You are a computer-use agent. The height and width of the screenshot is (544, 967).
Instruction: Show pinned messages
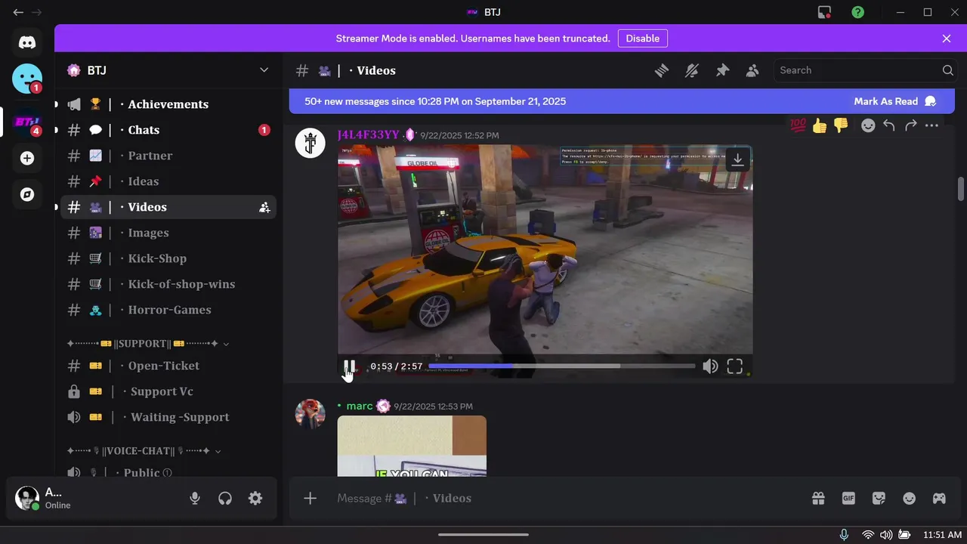tap(722, 70)
